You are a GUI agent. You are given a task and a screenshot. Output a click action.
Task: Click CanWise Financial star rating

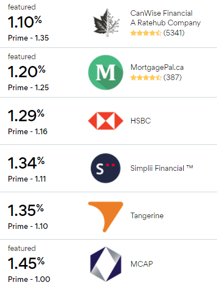[146, 33]
